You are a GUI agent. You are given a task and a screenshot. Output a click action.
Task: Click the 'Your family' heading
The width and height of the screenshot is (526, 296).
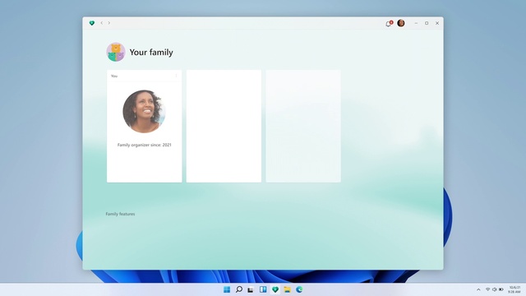pyautogui.click(x=151, y=53)
